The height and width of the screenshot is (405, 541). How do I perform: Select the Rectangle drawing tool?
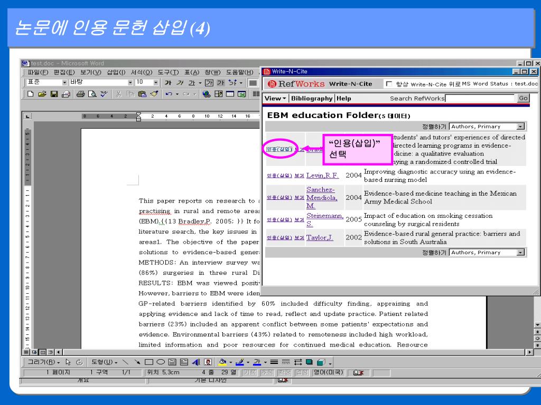[x=148, y=362]
